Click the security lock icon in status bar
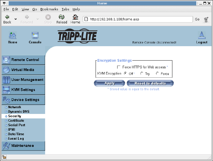213x161 pixels. tap(4, 157)
